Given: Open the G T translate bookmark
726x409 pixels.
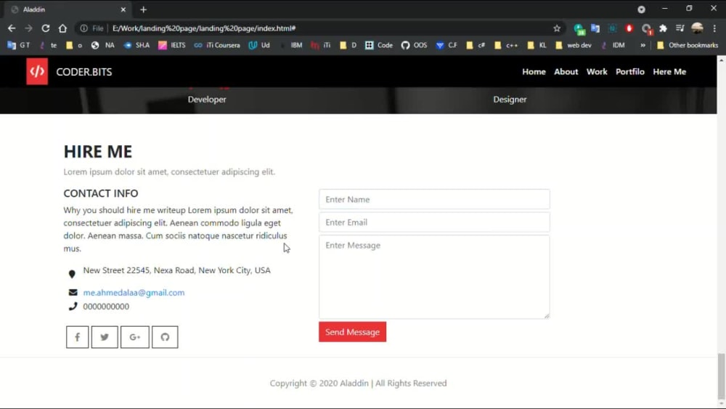Looking at the screenshot, I should point(19,45).
